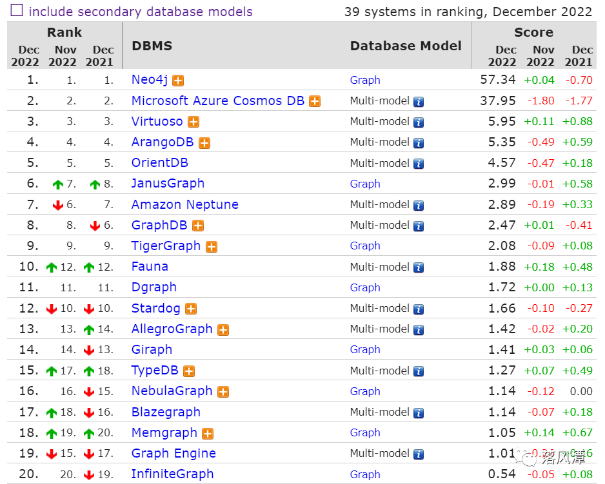This screenshot has width=605, height=484.
Task: Open JanusGraph database link
Action: click(x=168, y=184)
